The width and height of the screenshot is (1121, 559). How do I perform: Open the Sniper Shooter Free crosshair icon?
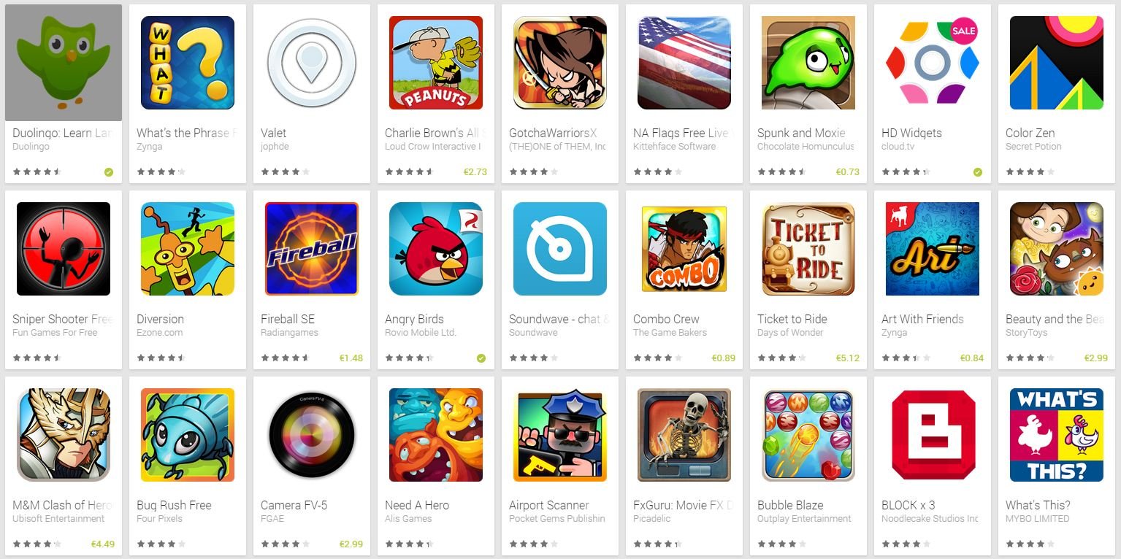pos(64,249)
